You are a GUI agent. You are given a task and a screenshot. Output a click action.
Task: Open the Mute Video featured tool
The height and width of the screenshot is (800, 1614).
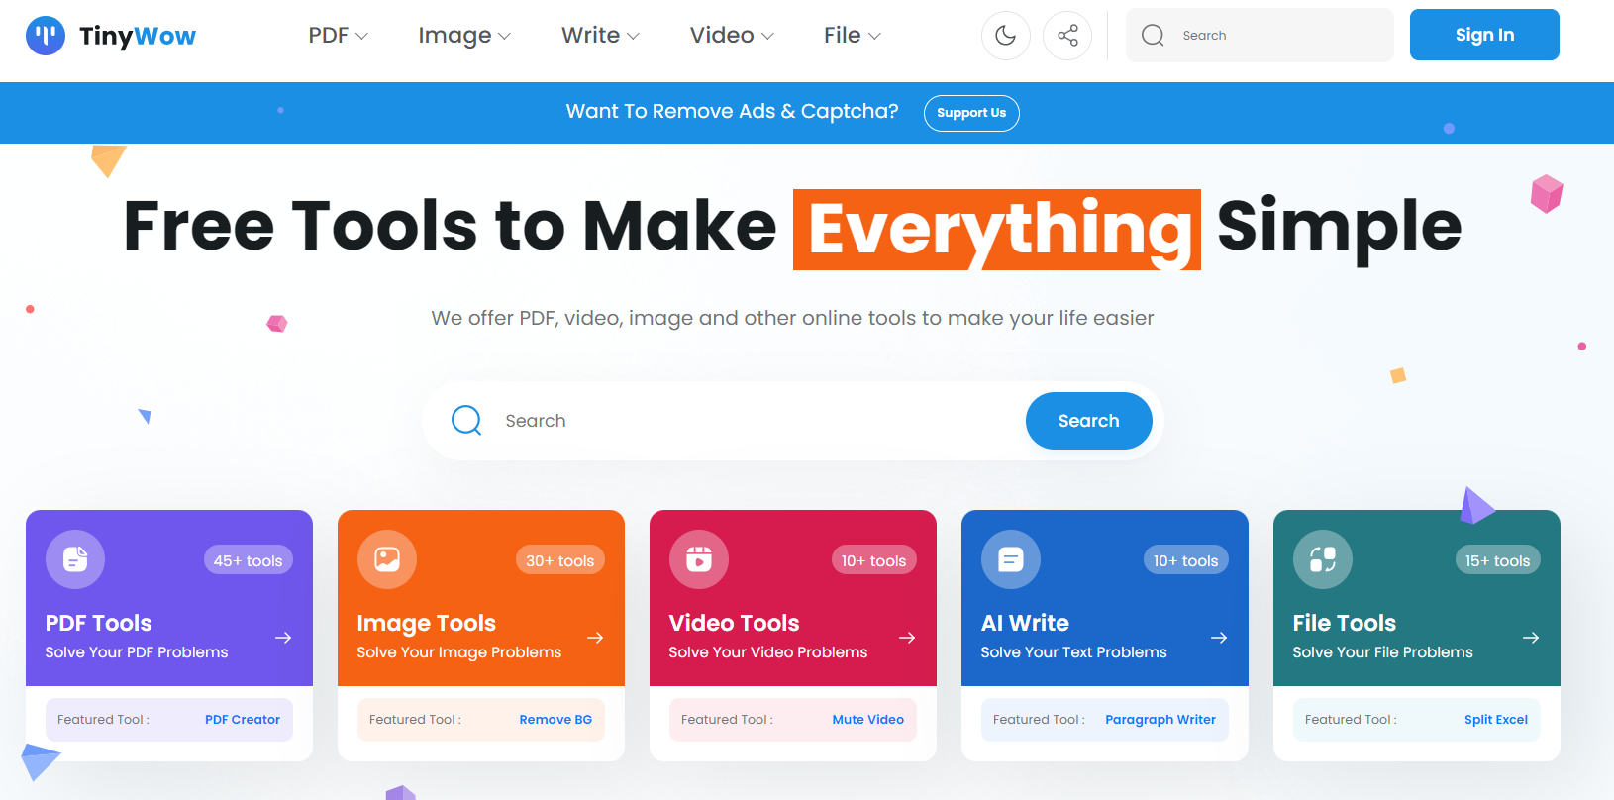868,720
